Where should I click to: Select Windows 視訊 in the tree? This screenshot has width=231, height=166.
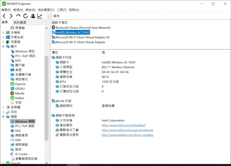coord(25,51)
